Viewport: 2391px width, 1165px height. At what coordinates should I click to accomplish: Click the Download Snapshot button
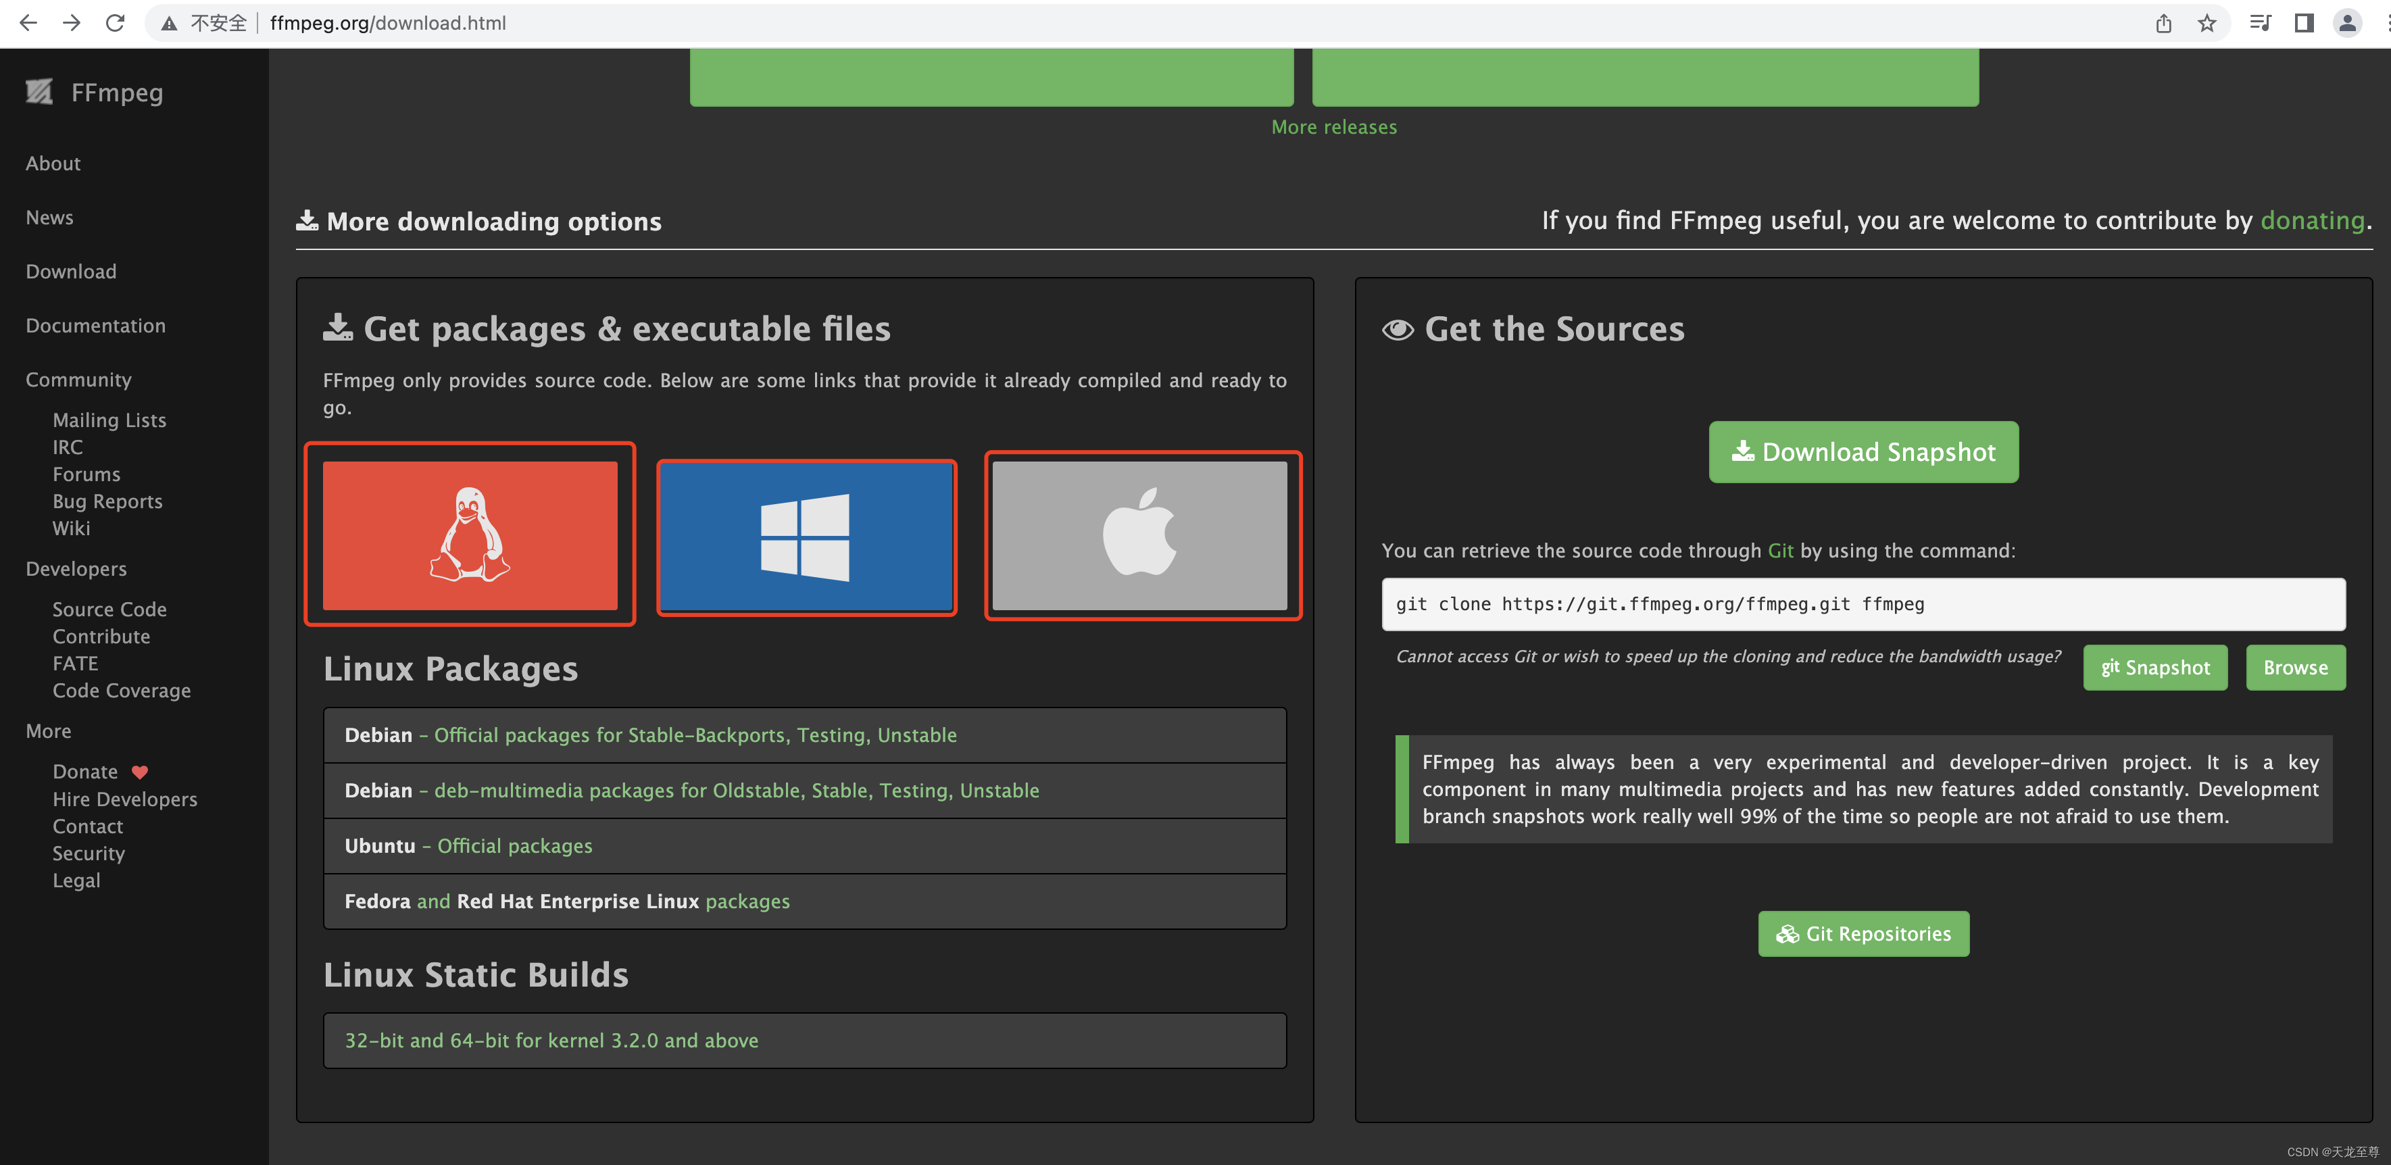(1863, 452)
